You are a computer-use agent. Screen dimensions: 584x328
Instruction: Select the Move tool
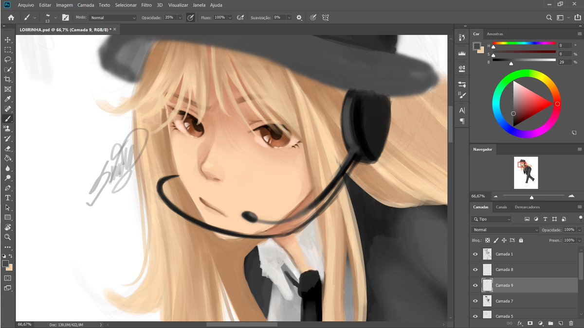(8, 40)
